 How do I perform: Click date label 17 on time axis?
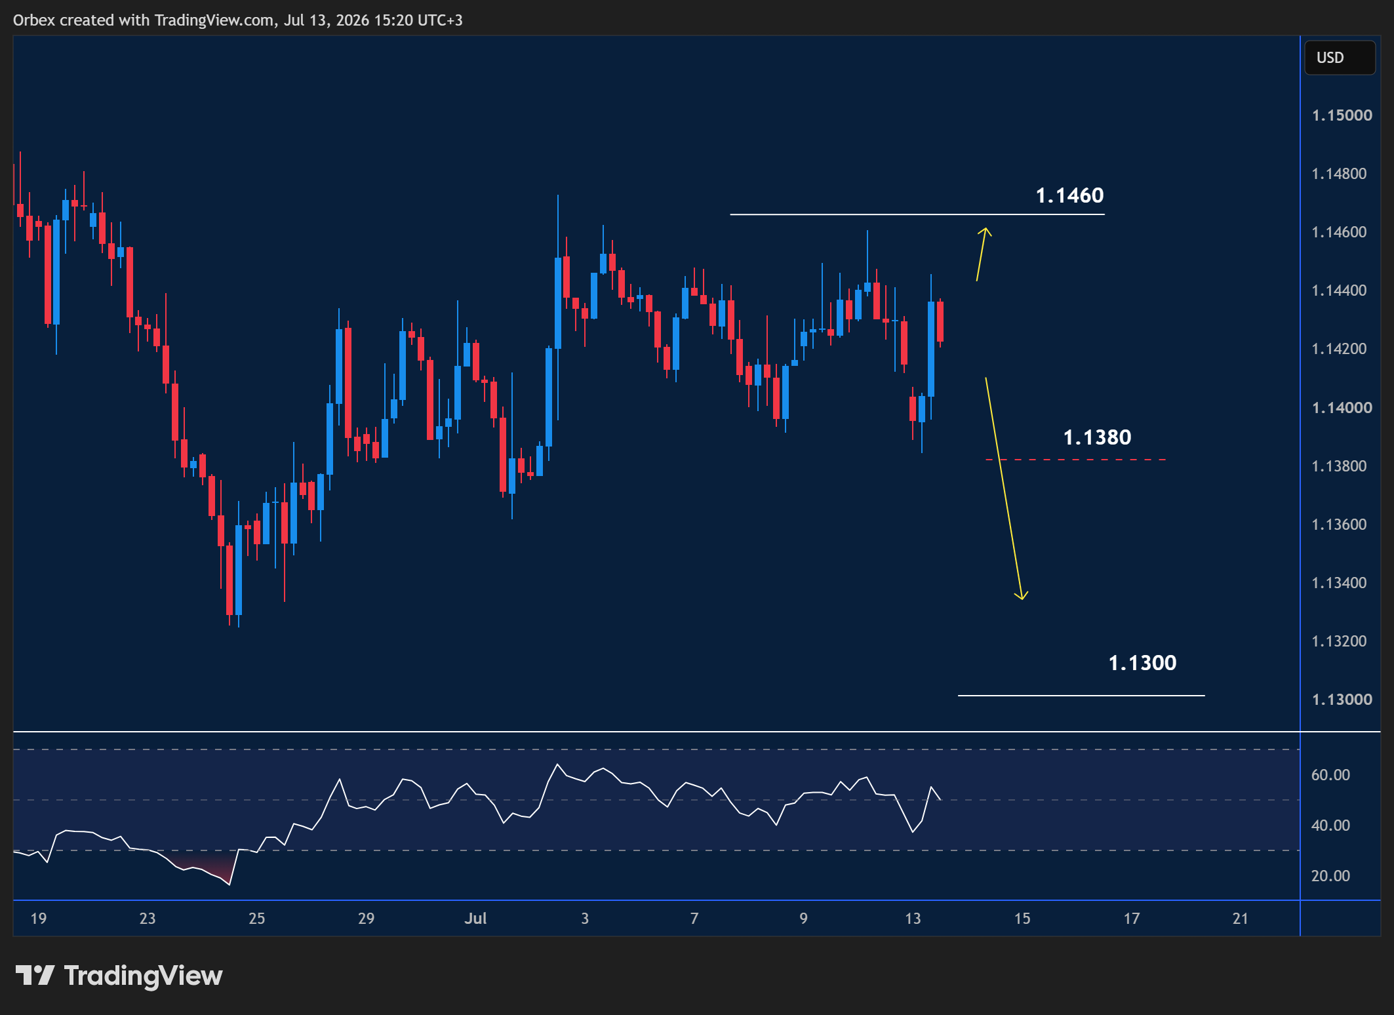pos(1132,919)
